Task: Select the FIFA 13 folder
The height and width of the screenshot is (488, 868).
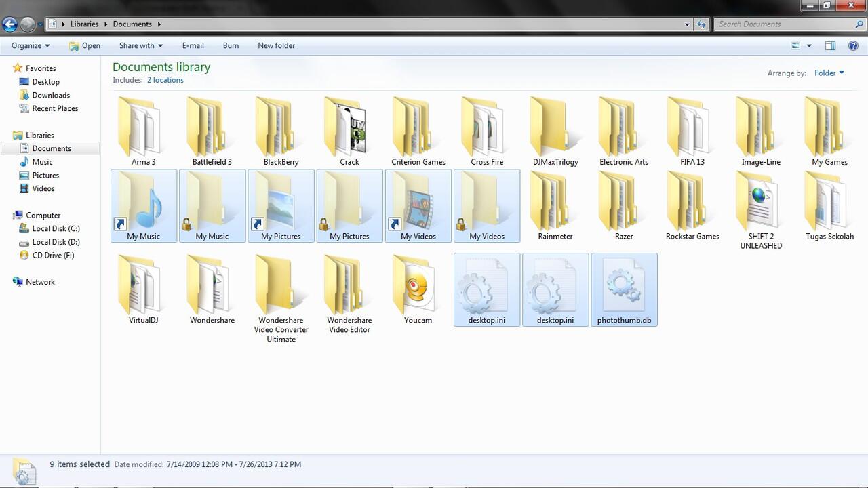Action: coord(692,131)
